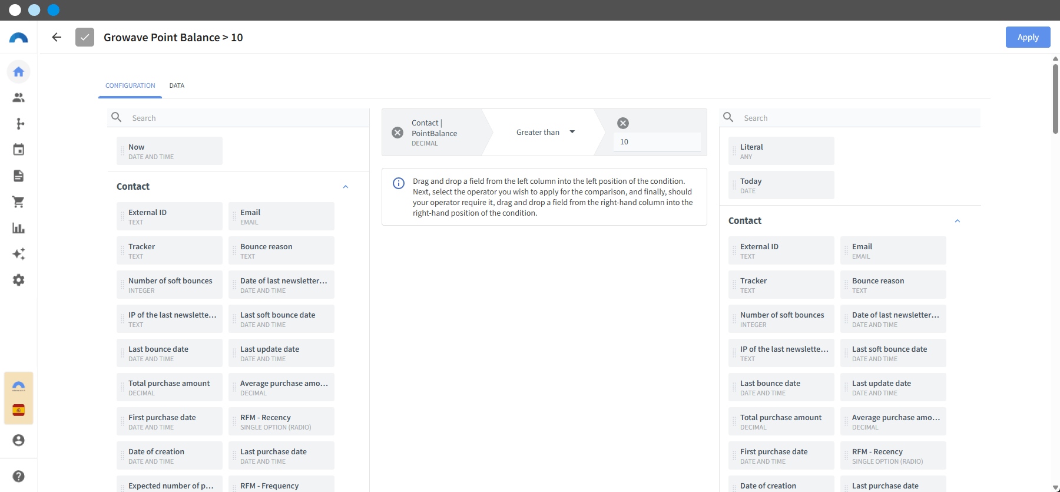Open the documents page icon in sidebar
This screenshot has width=1060, height=492.
[19, 176]
